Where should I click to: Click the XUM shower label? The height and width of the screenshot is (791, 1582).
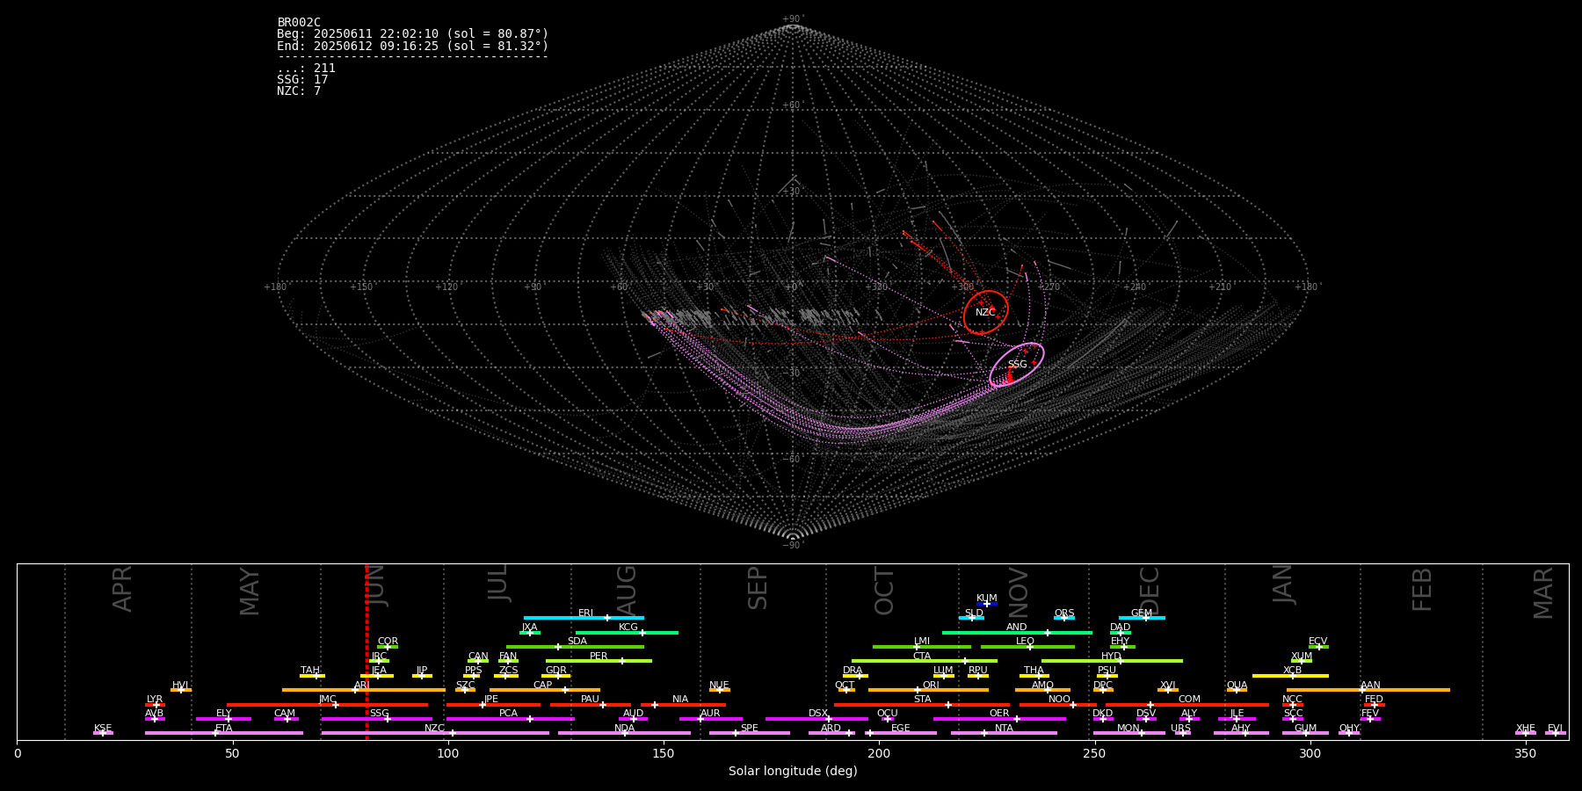pos(1302,657)
